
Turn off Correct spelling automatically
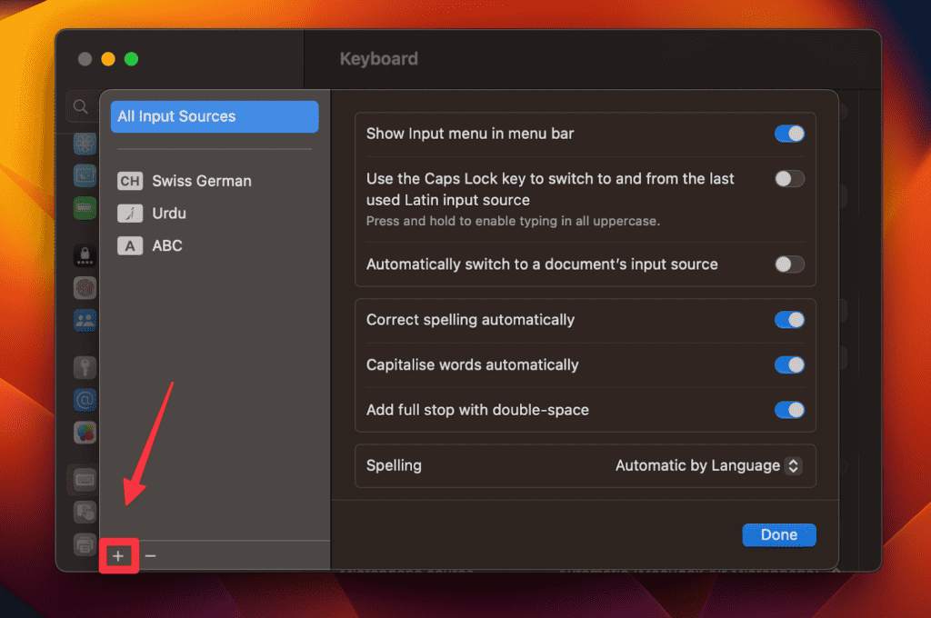point(789,320)
